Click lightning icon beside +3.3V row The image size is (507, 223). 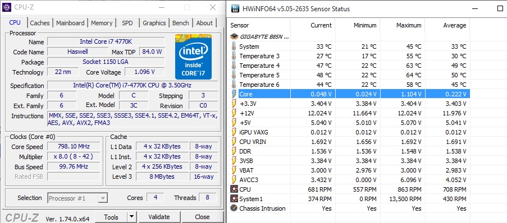pos(234,104)
